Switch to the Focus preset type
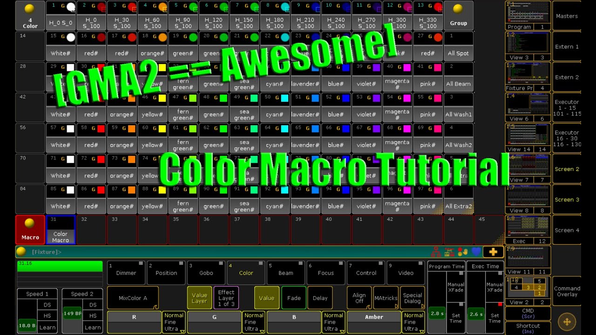This screenshot has height=335, width=596. tap(326, 273)
